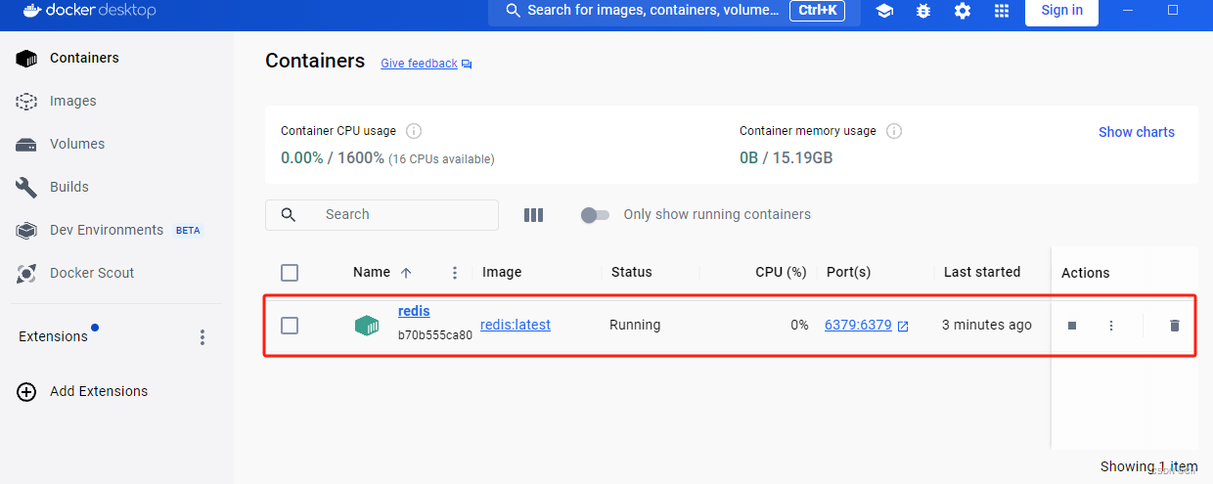Image resolution: width=1213 pixels, height=484 pixels.
Task: Sort by Port(s) column header
Action: click(x=849, y=272)
